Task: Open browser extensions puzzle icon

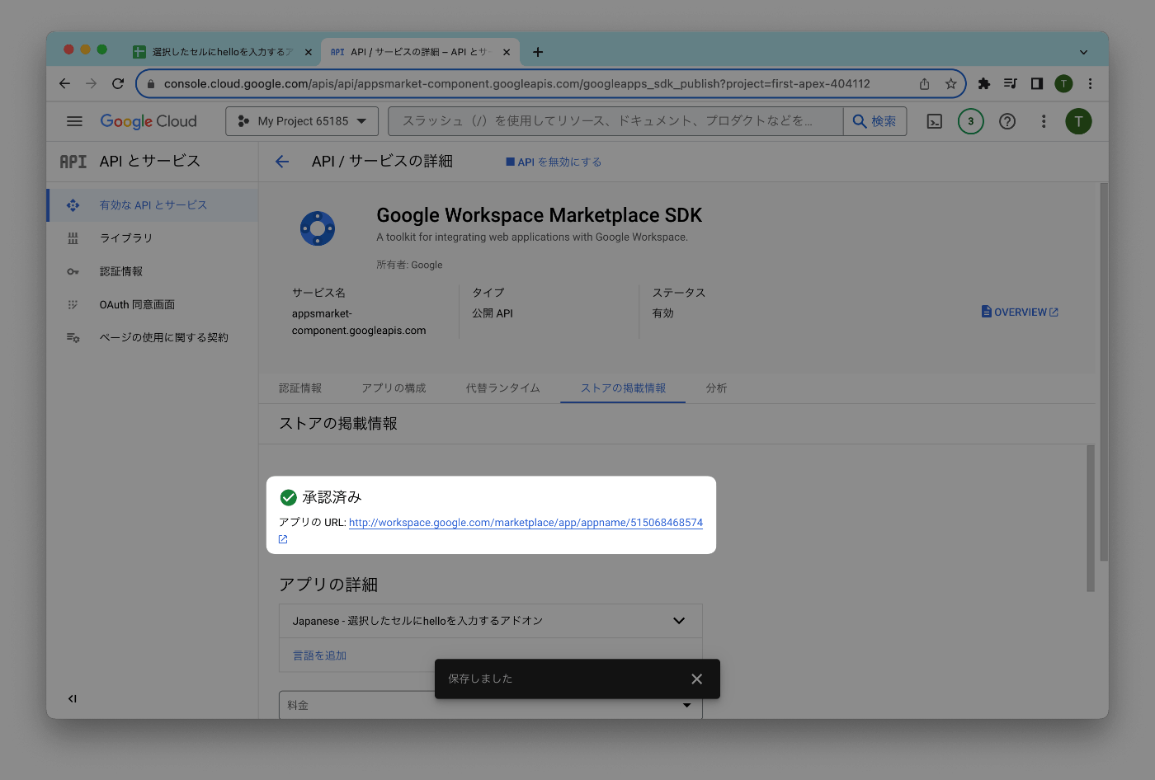Action: [984, 83]
